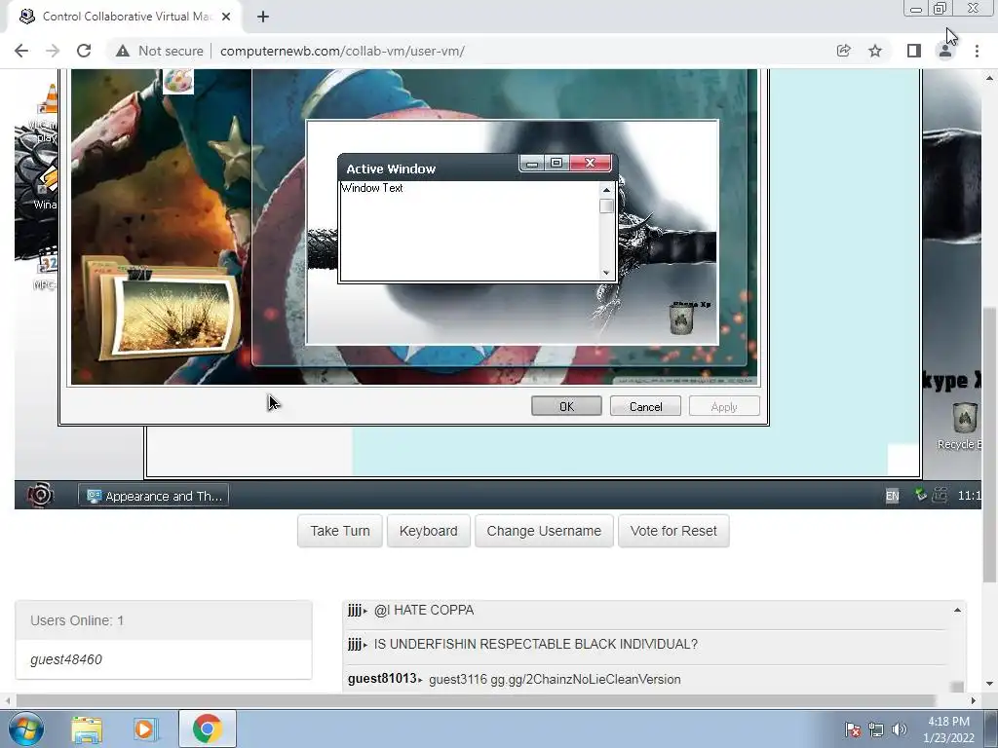Open Chrome's three-dot menu
This screenshot has width=998, height=748.
[x=977, y=51]
